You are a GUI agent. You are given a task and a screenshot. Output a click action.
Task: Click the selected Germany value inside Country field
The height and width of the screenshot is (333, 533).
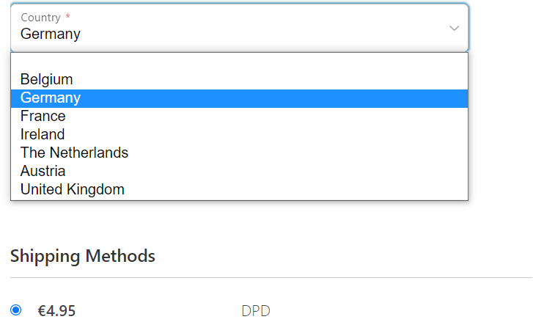51,34
